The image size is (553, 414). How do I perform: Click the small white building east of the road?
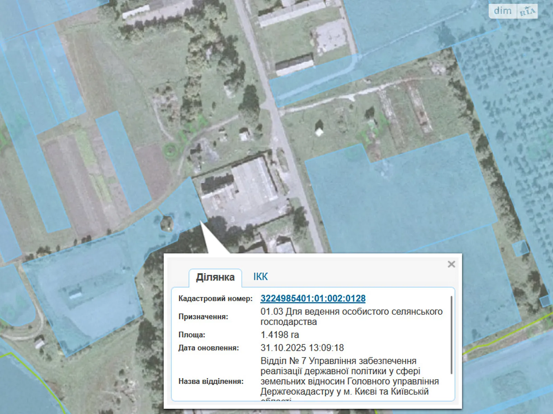coord(319,132)
